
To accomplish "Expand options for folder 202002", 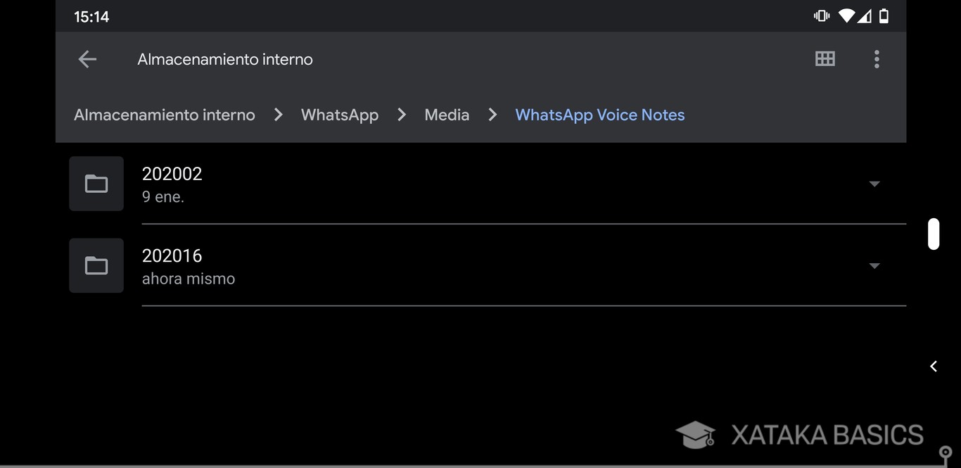I will (874, 183).
